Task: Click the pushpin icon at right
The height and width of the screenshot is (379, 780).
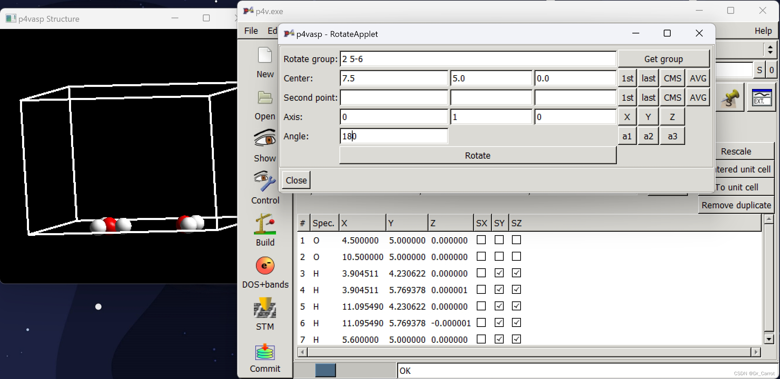Action: [x=730, y=98]
